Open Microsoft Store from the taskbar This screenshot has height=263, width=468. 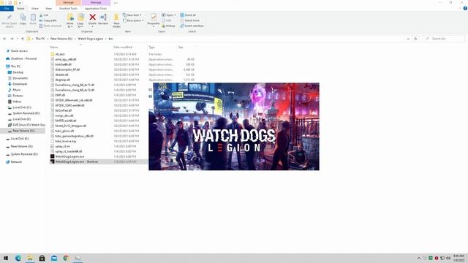42,258
